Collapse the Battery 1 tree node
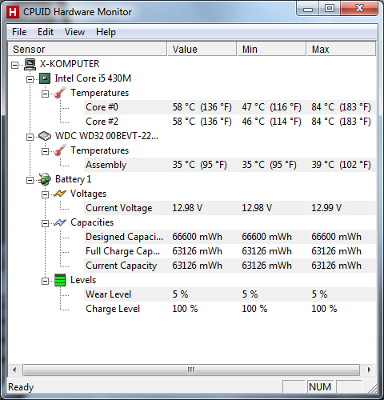Screen dimensions: 384x400 click(30, 180)
